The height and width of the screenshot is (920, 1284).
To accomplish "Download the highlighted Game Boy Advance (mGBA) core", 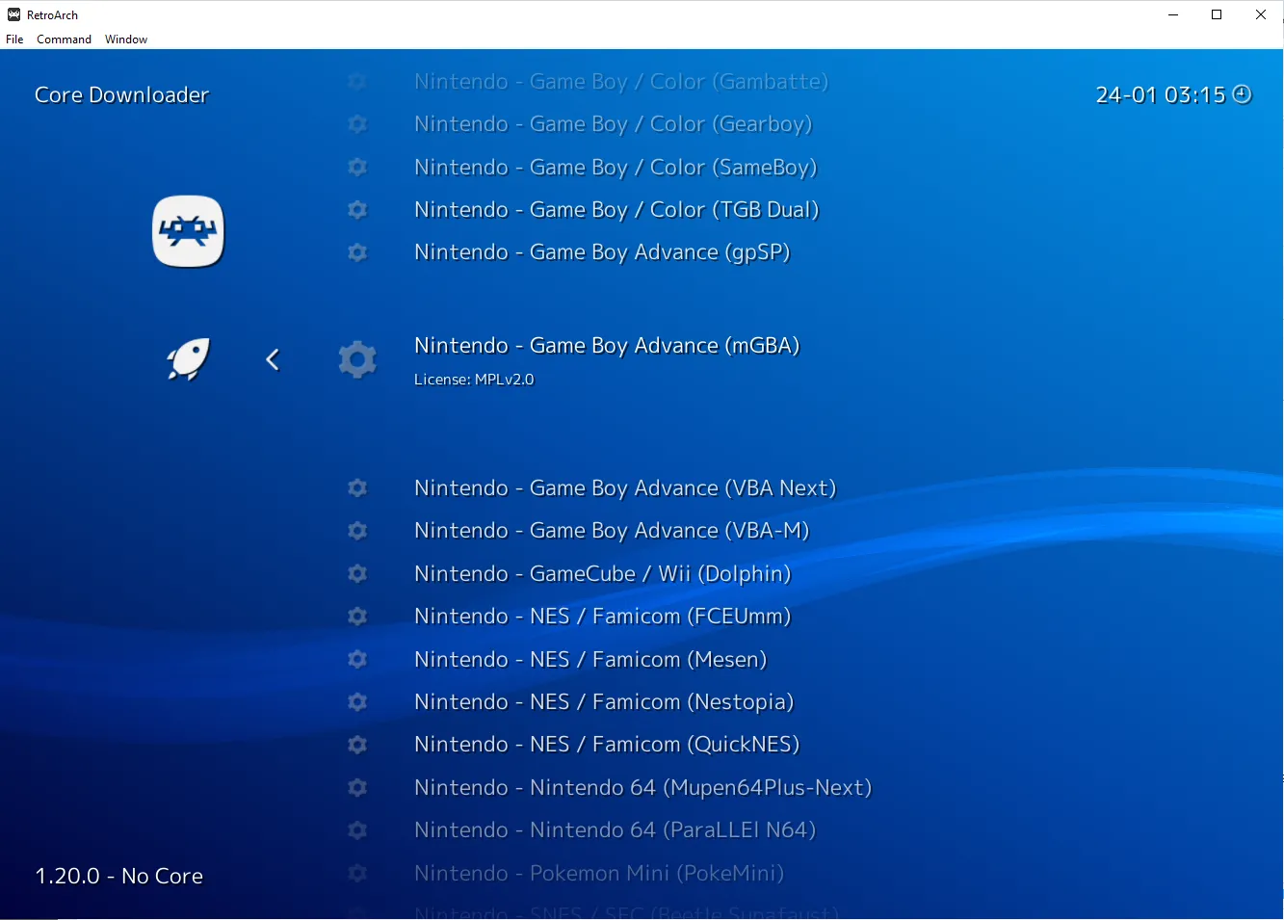I will (x=607, y=346).
